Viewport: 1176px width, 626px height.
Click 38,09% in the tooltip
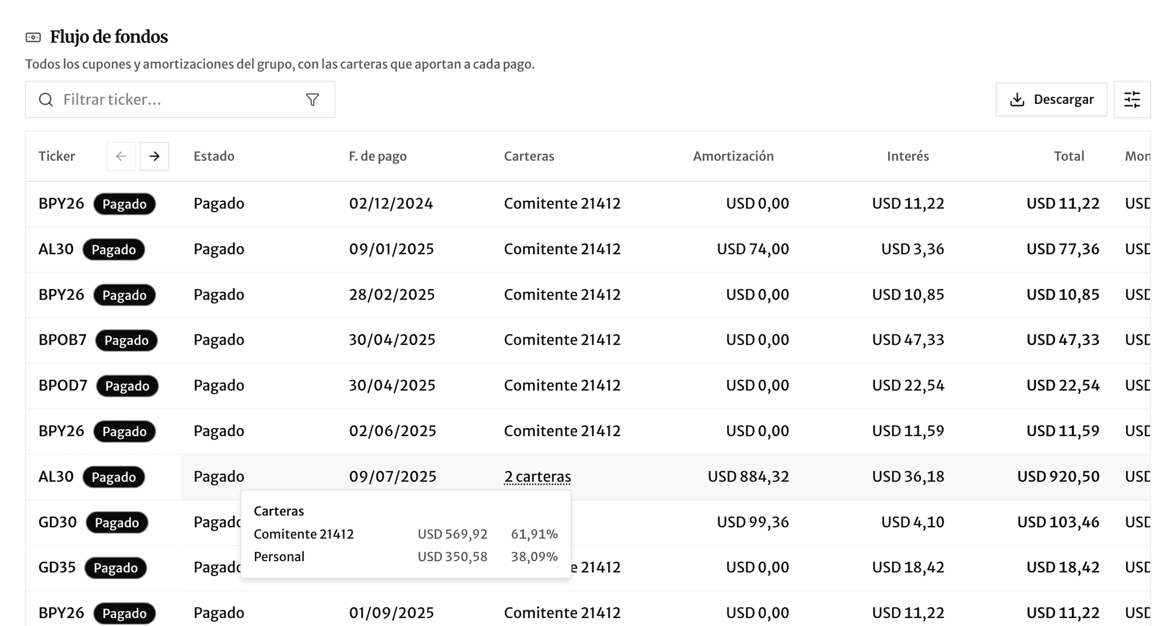534,557
